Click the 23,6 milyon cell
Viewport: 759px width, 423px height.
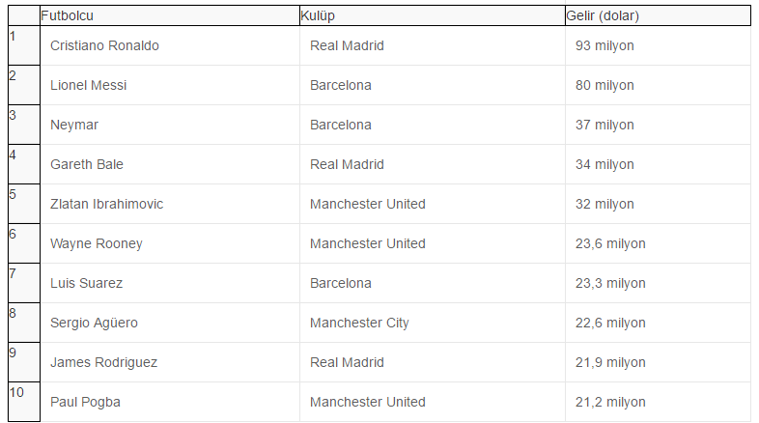pyautogui.click(x=658, y=243)
